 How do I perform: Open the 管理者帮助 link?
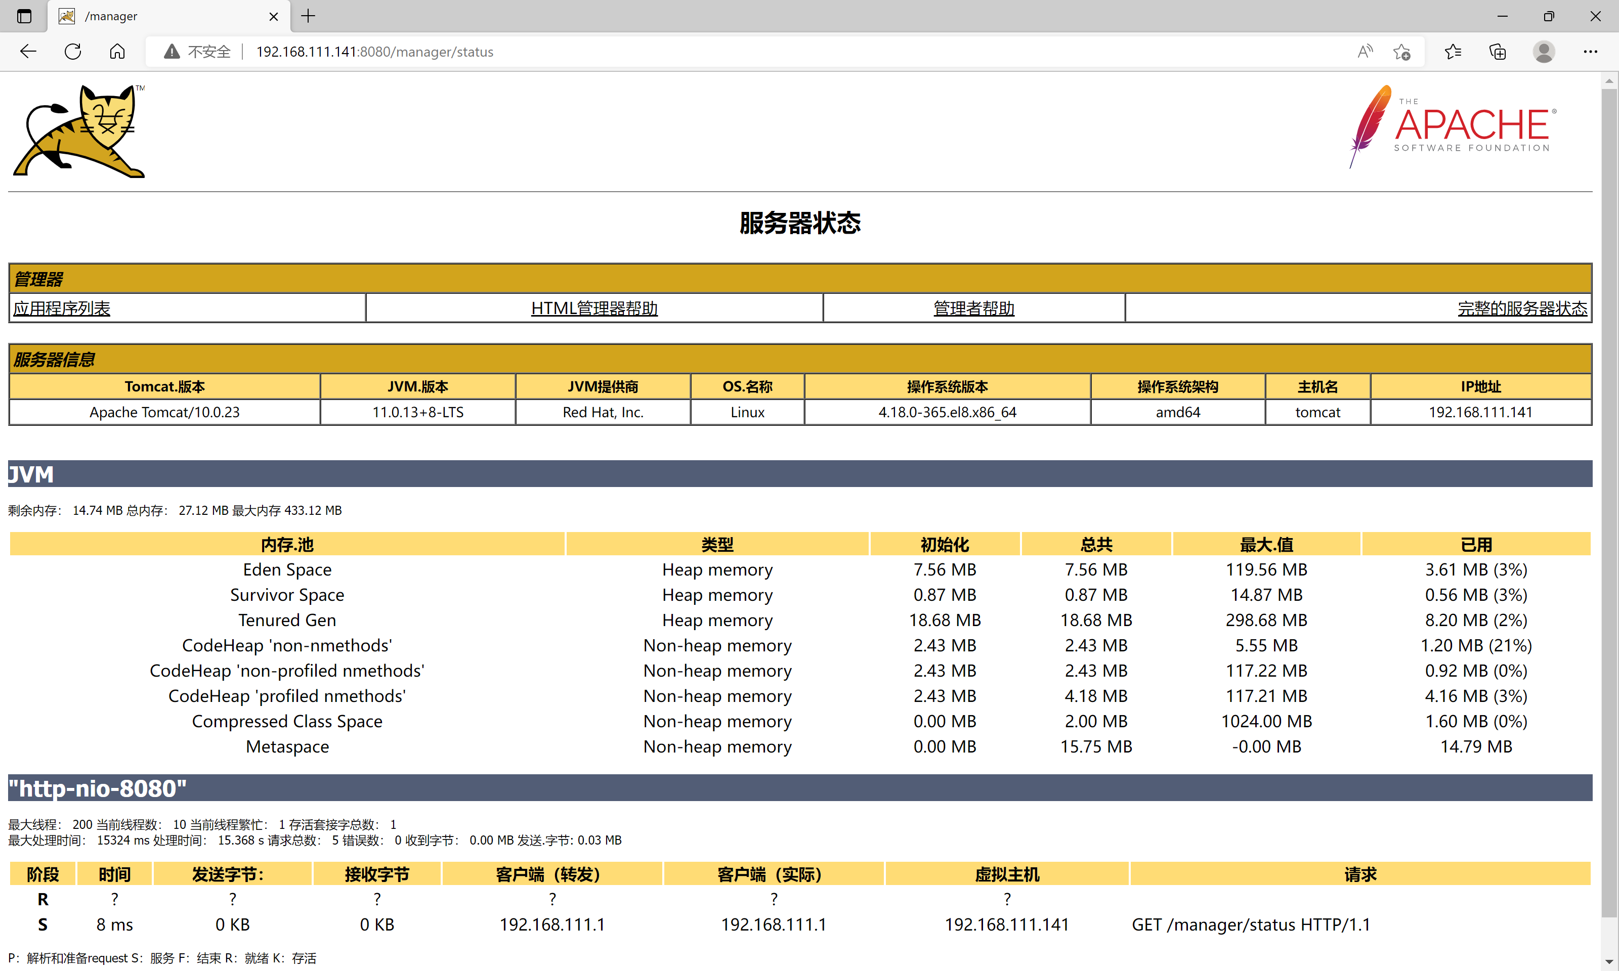[x=974, y=308]
